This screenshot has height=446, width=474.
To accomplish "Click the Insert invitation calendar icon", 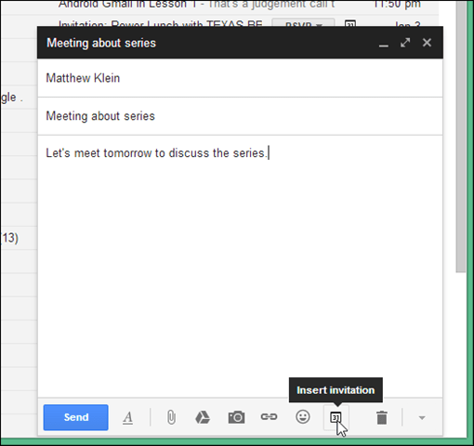I will click(336, 417).
